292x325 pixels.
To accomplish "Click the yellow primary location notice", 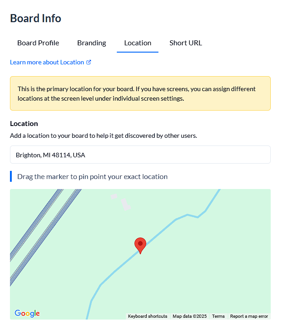I will [x=140, y=93].
